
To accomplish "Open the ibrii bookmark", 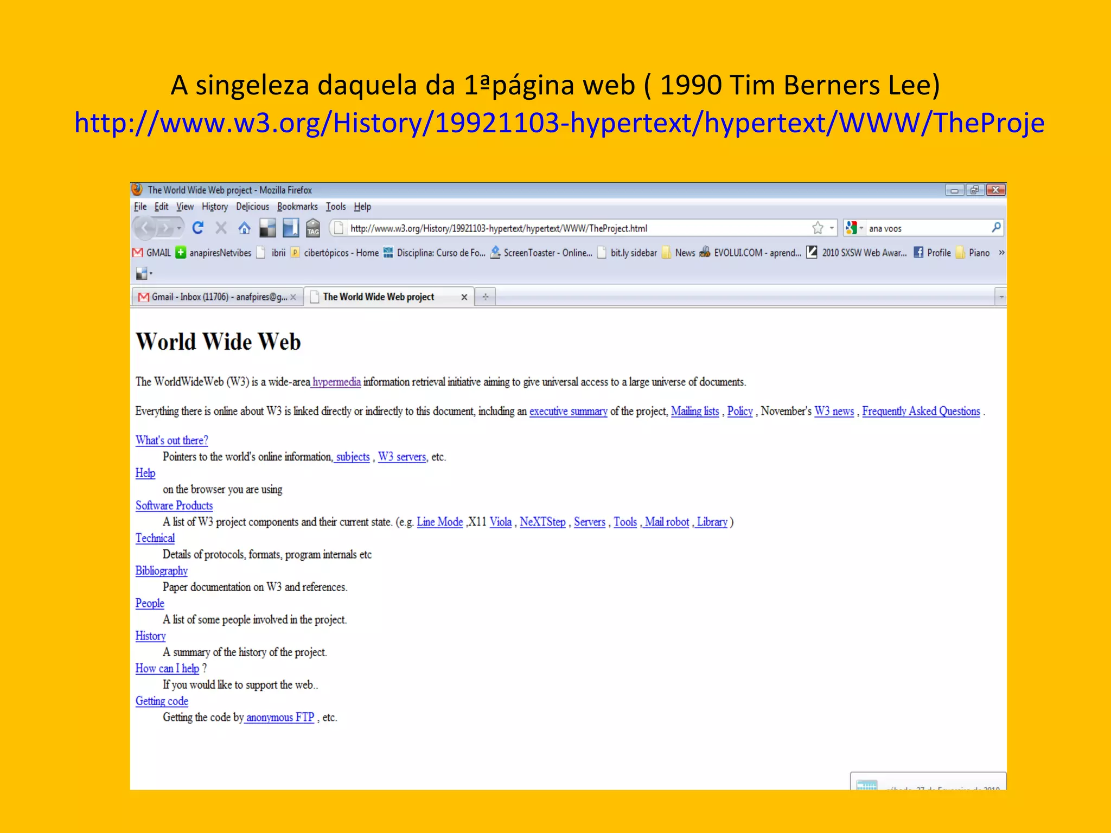I will (x=271, y=253).
